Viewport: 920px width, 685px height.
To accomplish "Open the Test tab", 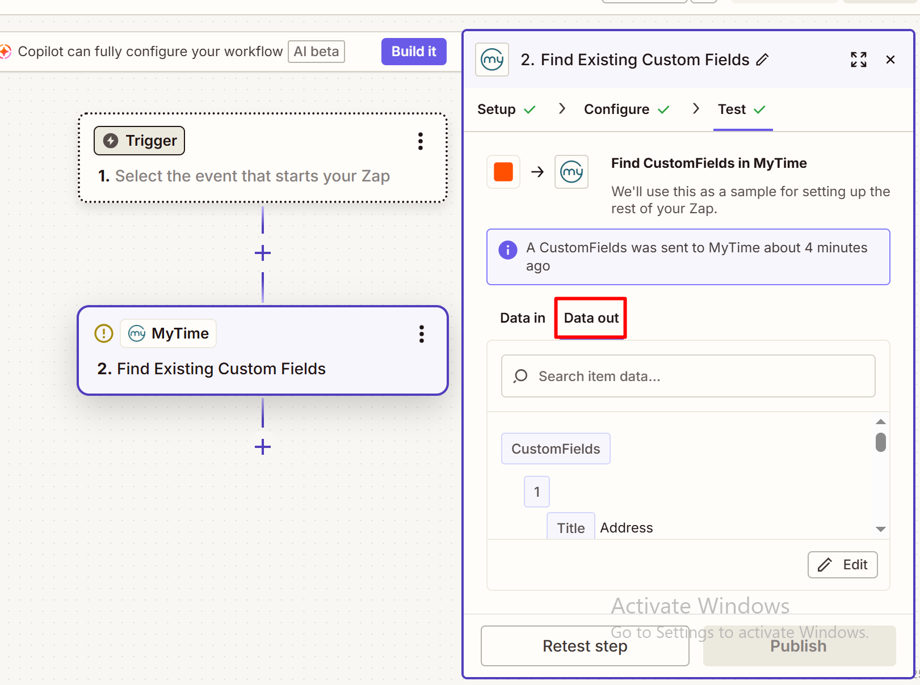I will click(x=742, y=109).
